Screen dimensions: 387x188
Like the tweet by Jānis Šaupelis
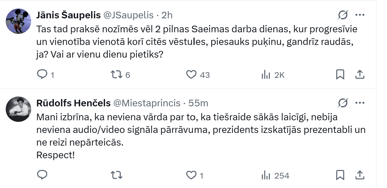pyautogui.click(x=191, y=75)
